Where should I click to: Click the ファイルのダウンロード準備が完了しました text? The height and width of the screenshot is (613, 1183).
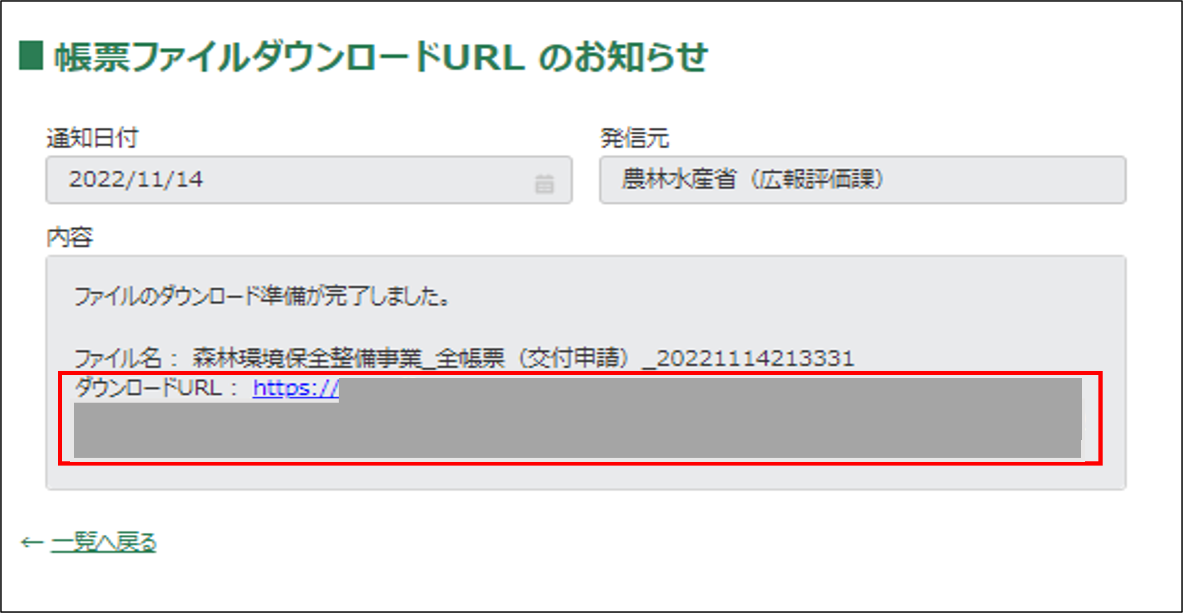point(262,297)
